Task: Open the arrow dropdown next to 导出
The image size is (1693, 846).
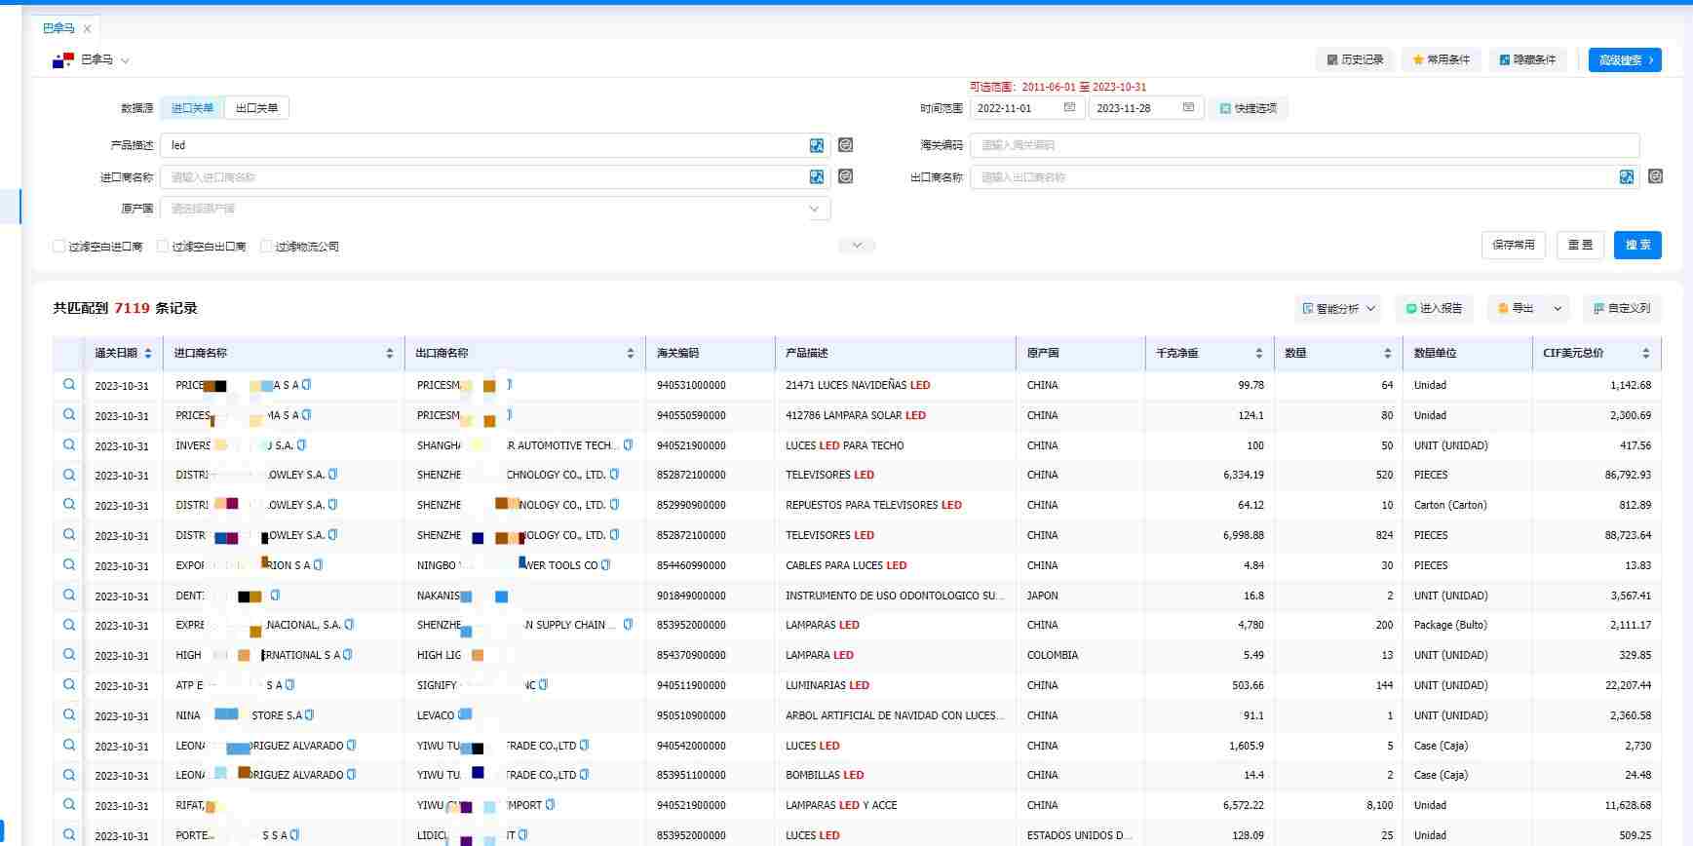Action: pyautogui.click(x=1558, y=308)
